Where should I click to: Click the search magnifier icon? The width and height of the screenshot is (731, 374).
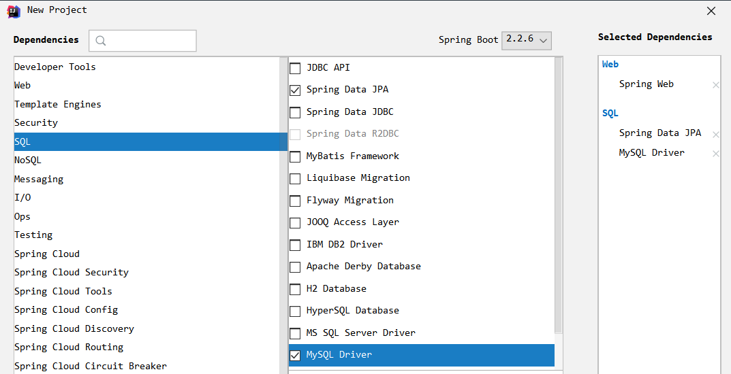point(101,41)
